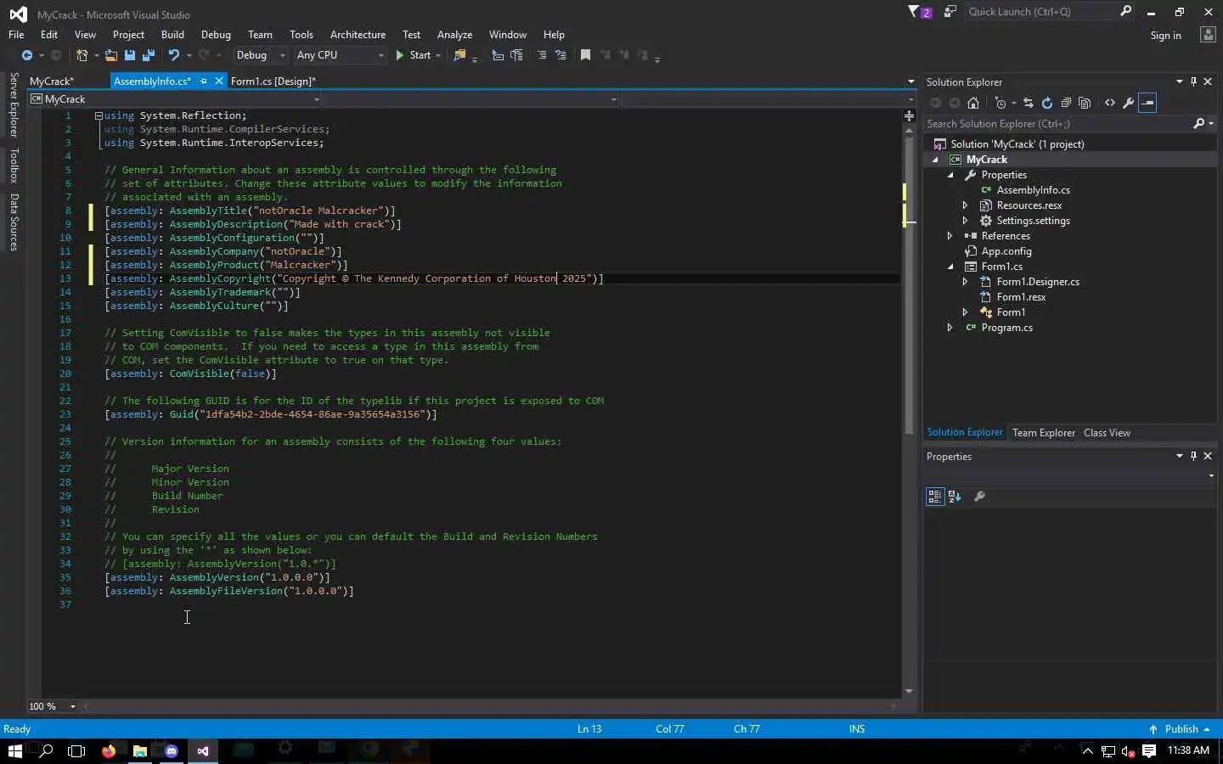Screen dimensions: 1223x764
Task: Toggle a bookmark with the bookmark icon
Action: point(585,55)
